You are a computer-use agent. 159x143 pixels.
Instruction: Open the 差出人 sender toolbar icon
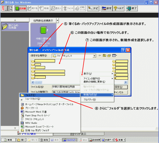point(56,8)
